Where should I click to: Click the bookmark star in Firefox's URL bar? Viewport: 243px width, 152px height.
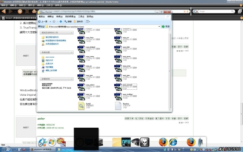pyautogui.click(x=185, y=11)
